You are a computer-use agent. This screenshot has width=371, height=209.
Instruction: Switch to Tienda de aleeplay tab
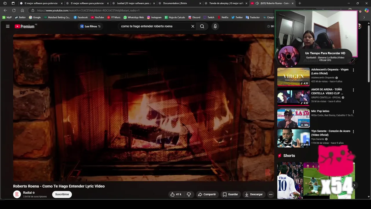225,3
